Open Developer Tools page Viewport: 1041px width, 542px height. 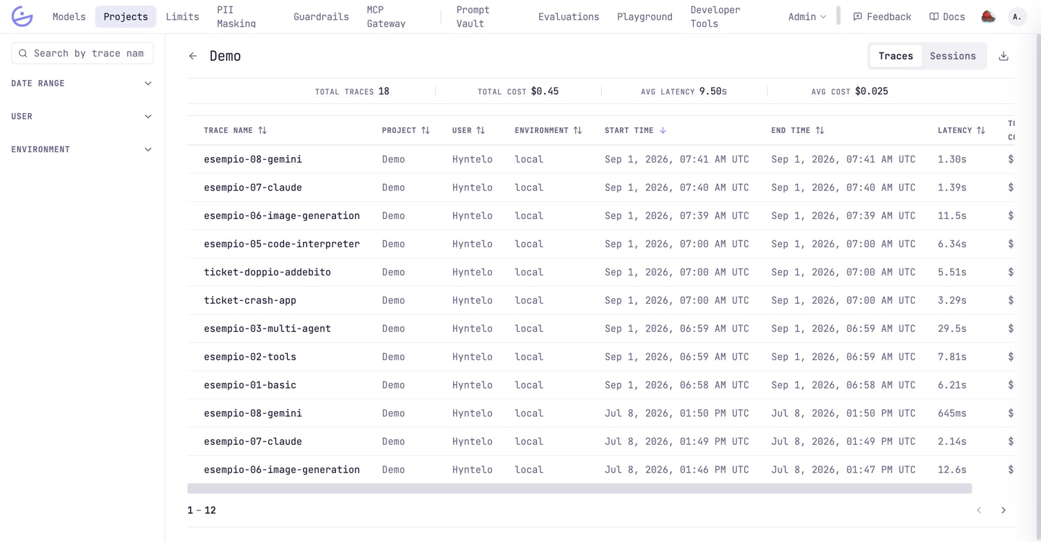coord(716,17)
